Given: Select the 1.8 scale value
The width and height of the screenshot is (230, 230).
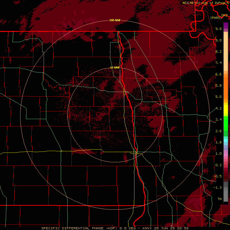Looking at the screenshot, I should [218, 142].
